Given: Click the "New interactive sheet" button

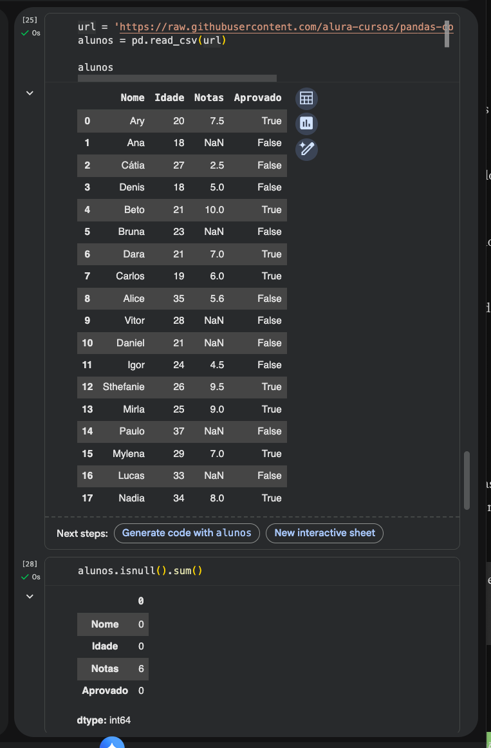Looking at the screenshot, I should pos(324,533).
